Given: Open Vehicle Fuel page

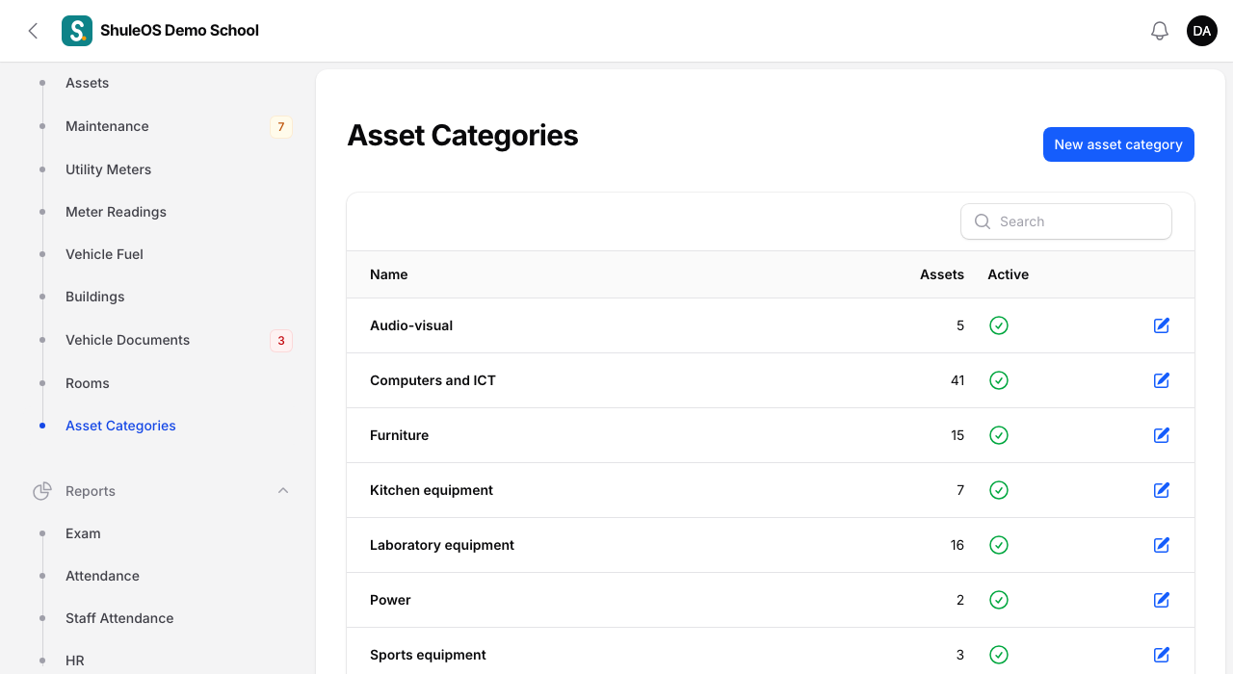Looking at the screenshot, I should [x=104, y=254].
